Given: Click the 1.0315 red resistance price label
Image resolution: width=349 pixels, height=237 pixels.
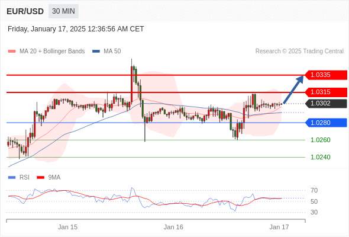Looking at the screenshot, I should [326, 92].
